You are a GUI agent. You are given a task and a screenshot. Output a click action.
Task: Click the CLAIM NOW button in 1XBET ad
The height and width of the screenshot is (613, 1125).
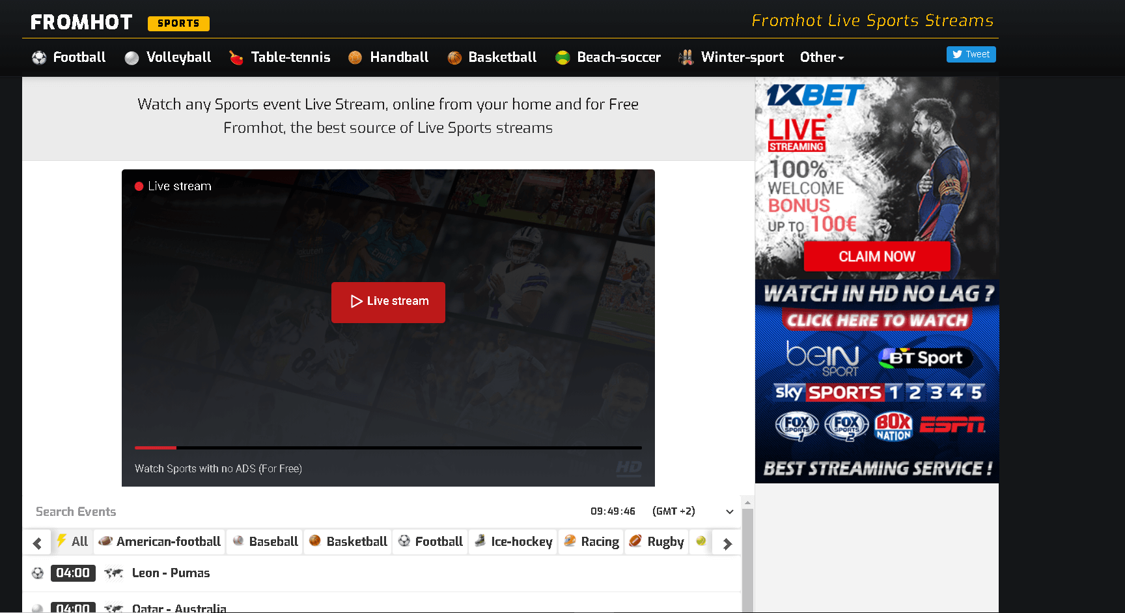pyautogui.click(x=877, y=257)
